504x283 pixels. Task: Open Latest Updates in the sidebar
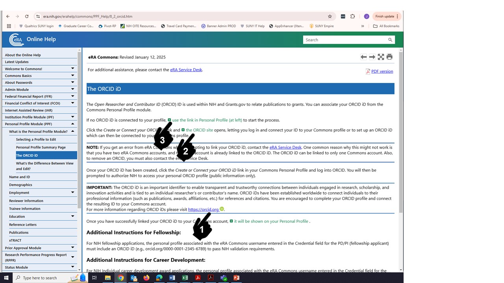(17, 62)
